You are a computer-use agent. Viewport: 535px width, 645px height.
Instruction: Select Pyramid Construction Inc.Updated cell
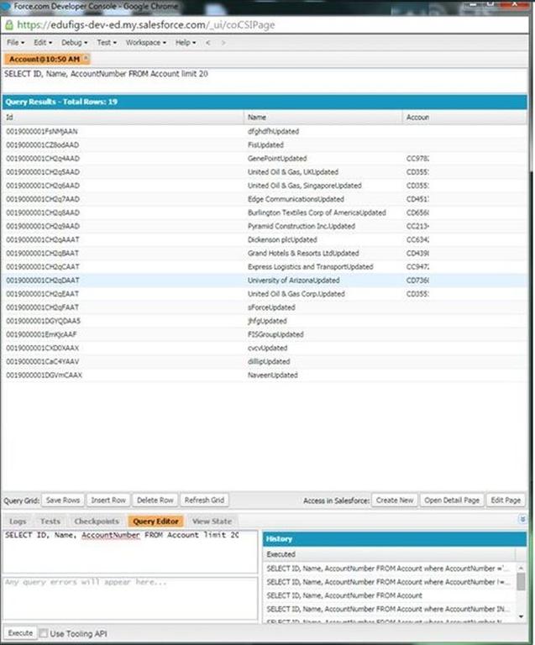pos(323,226)
